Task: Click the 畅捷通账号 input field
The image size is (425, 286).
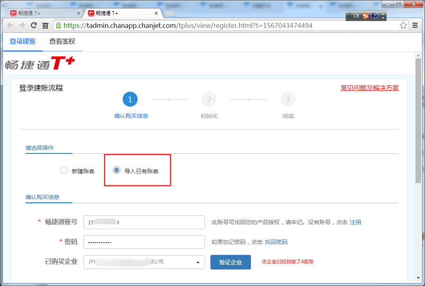Action: point(144,222)
